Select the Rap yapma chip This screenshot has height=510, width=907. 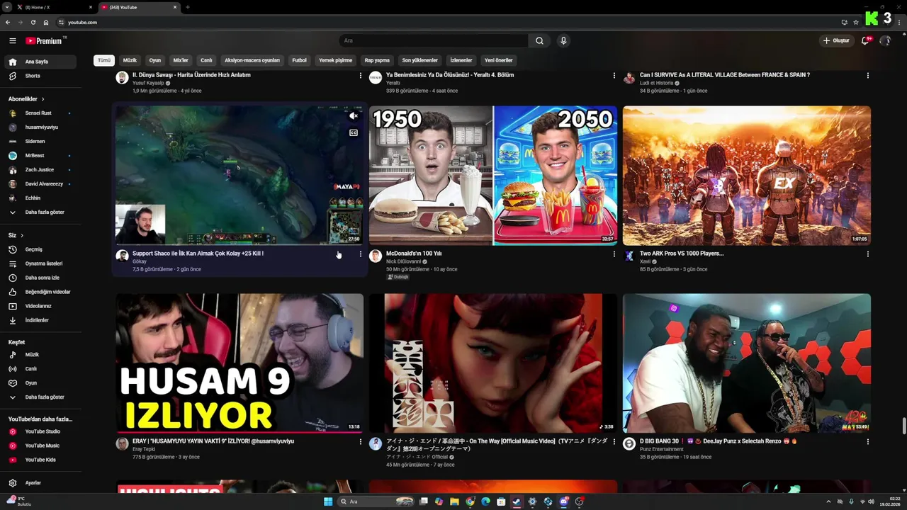tap(377, 60)
